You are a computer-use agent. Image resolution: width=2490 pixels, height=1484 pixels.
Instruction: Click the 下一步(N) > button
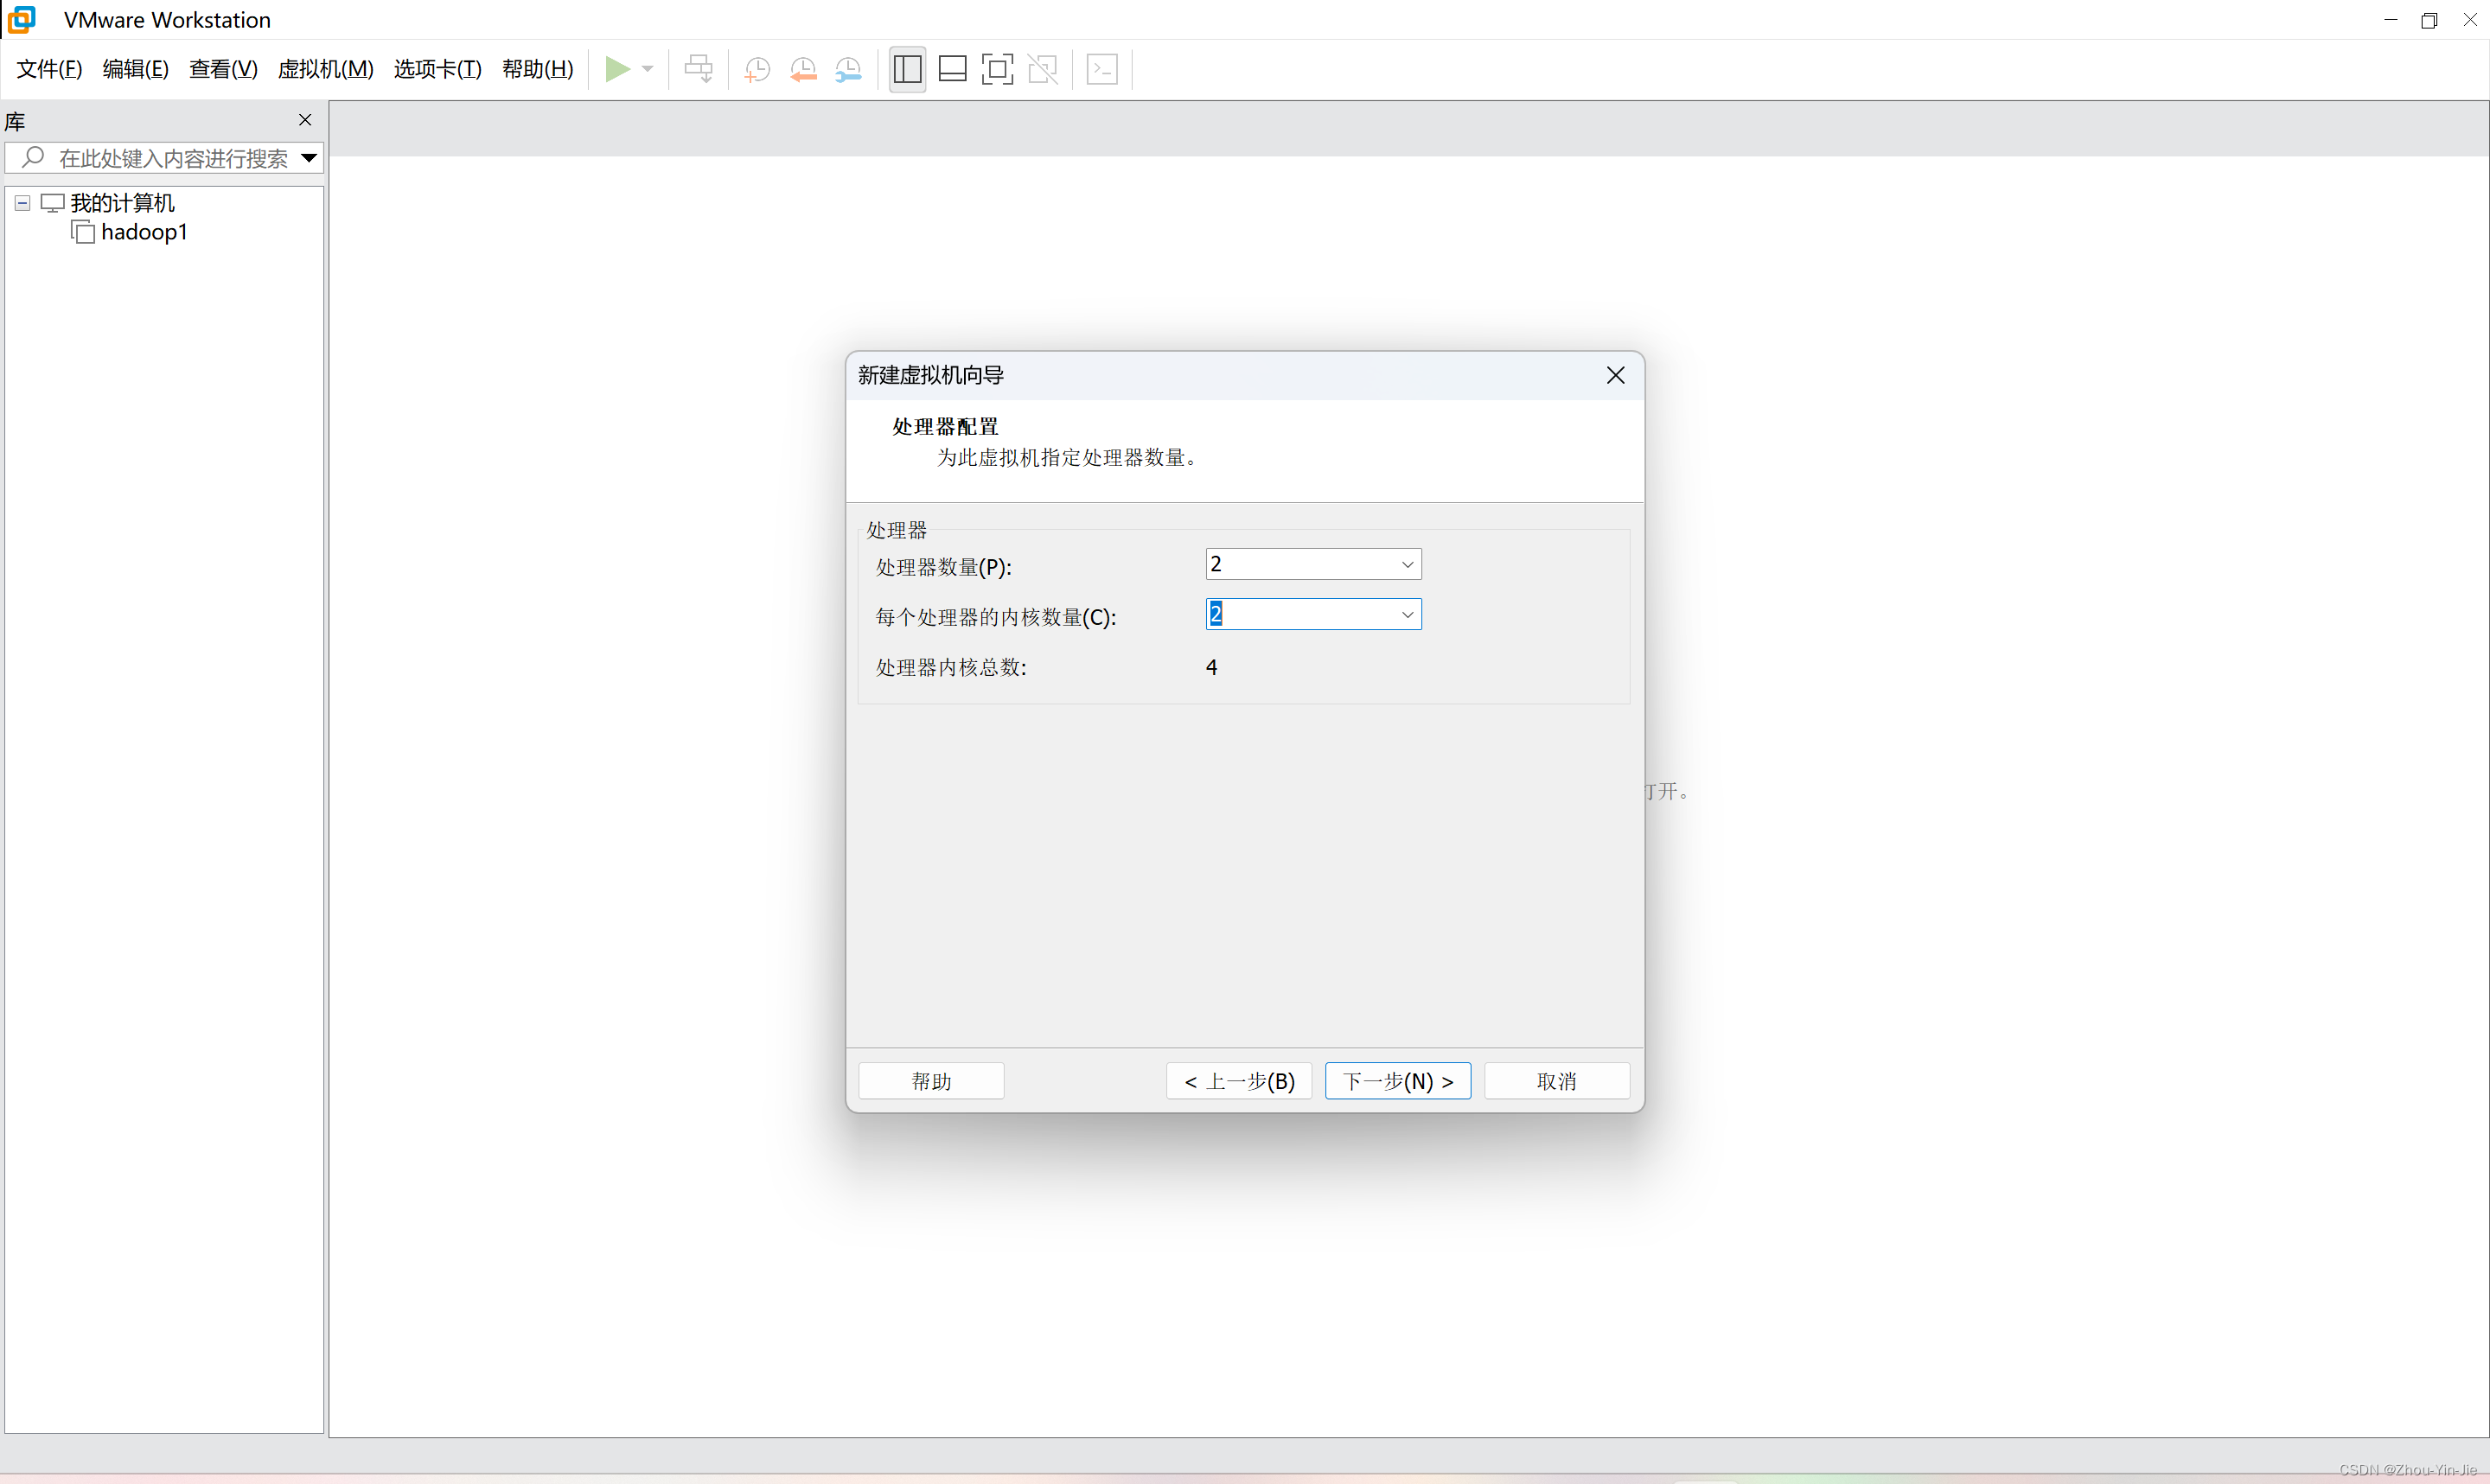[x=1397, y=1081]
